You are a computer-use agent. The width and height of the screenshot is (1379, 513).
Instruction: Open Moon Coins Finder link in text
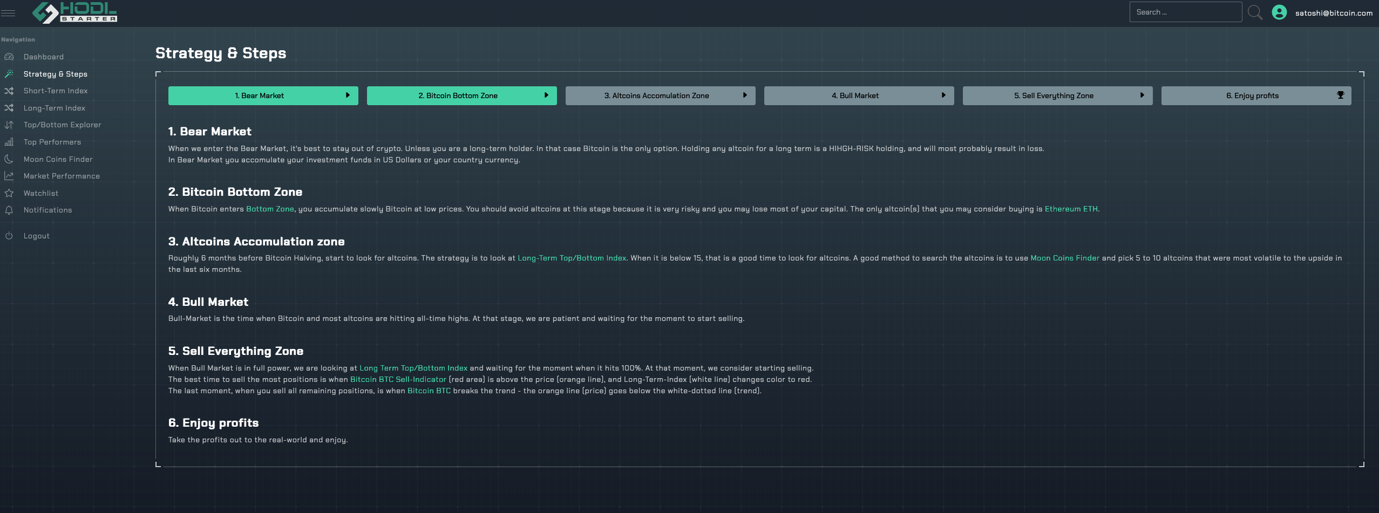pos(1065,258)
